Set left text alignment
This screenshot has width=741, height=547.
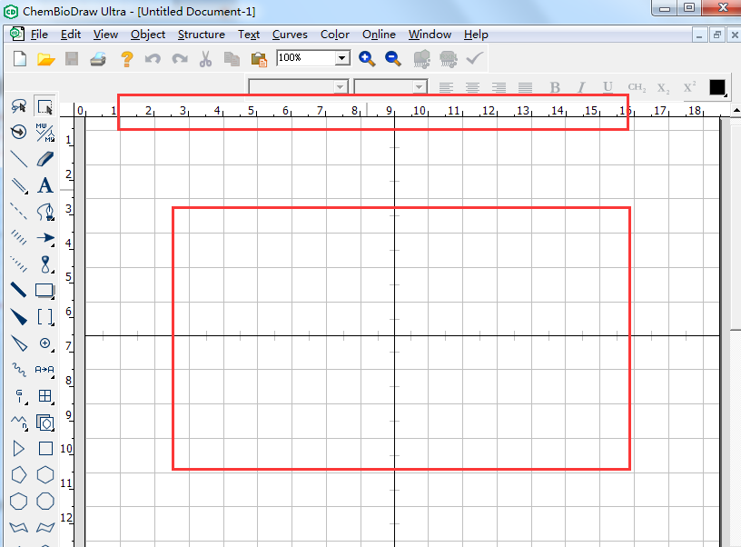pyautogui.click(x=446, y=87)
